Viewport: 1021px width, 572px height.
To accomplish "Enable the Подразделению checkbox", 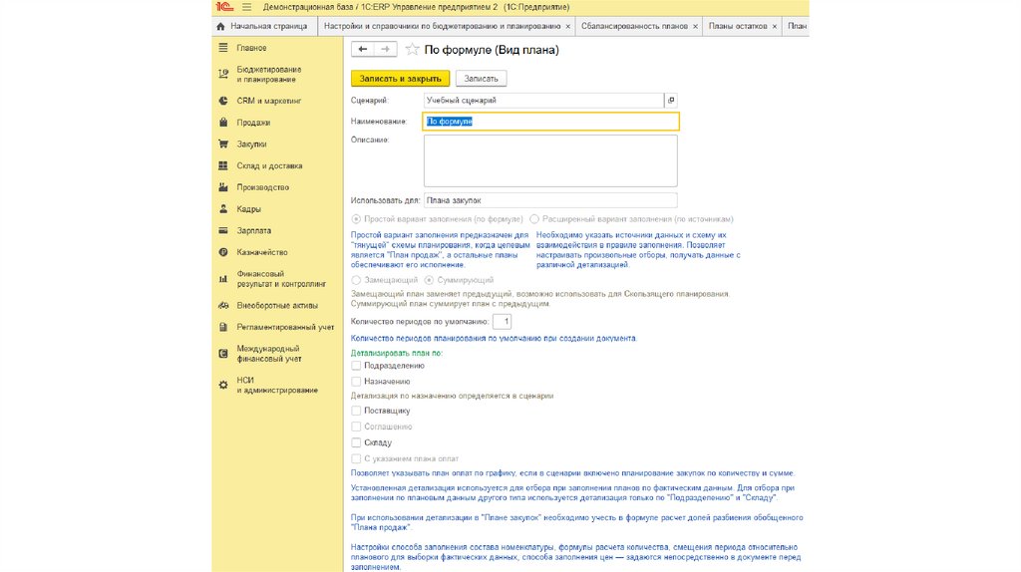I will tap(356, 366).
